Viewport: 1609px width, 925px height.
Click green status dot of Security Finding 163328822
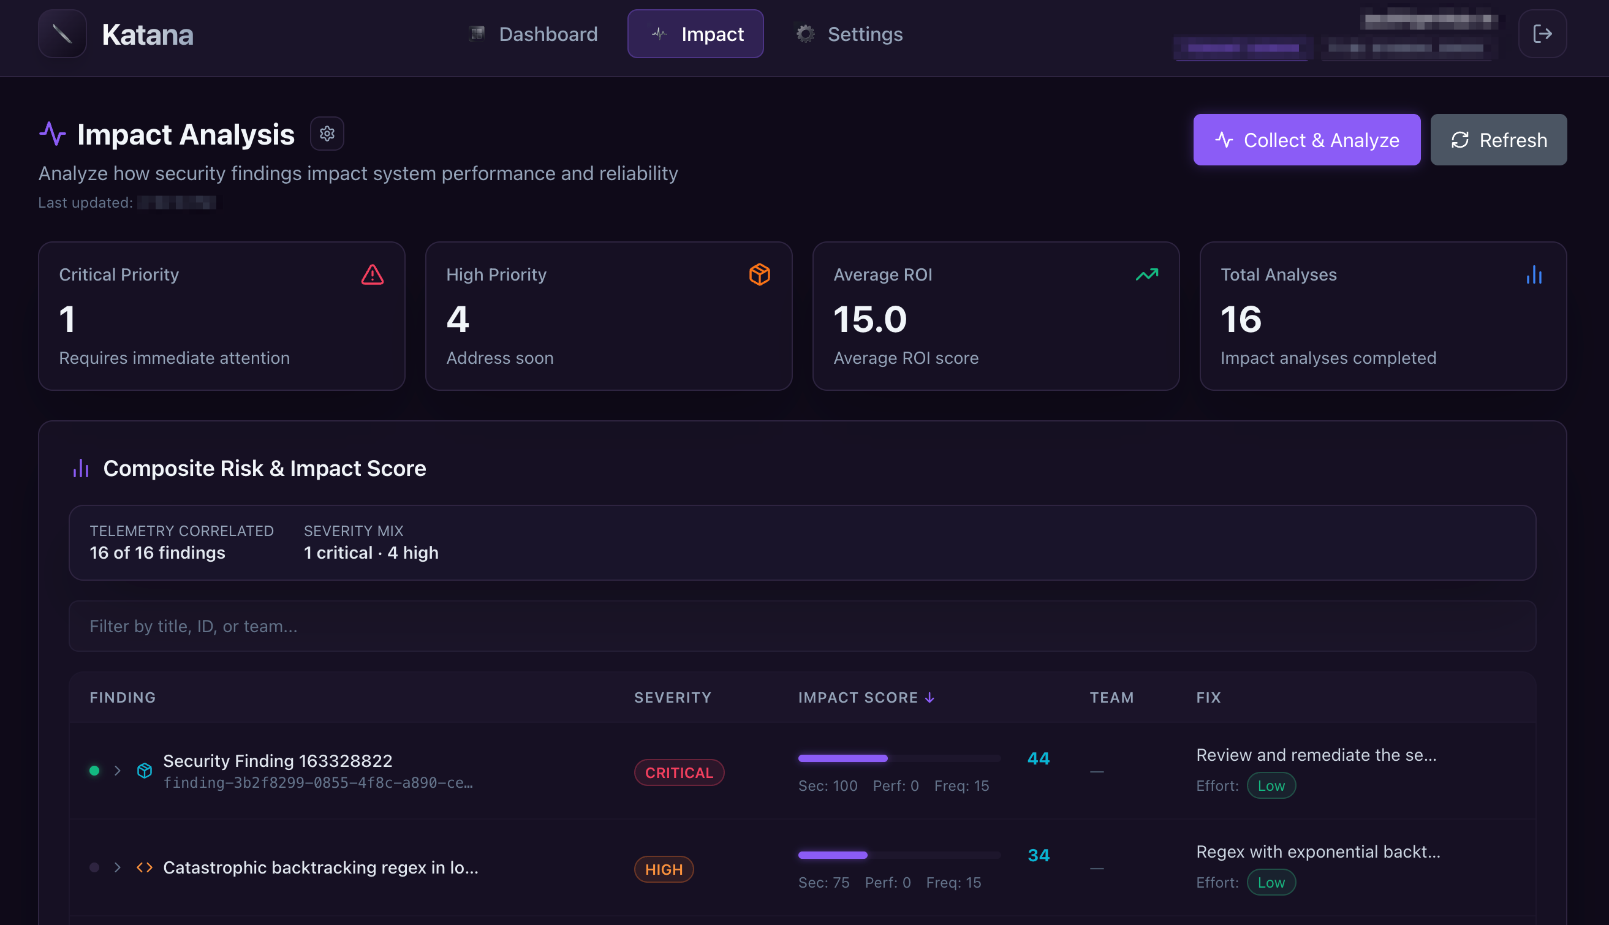pyautogui.click(x=95, y=770)
